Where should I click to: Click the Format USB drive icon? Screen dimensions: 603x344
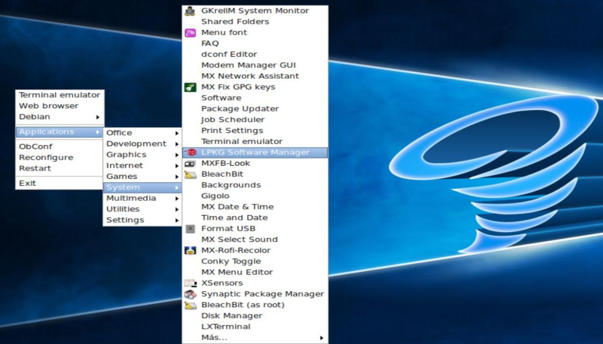pyautogui.click(x=190, y=228)
